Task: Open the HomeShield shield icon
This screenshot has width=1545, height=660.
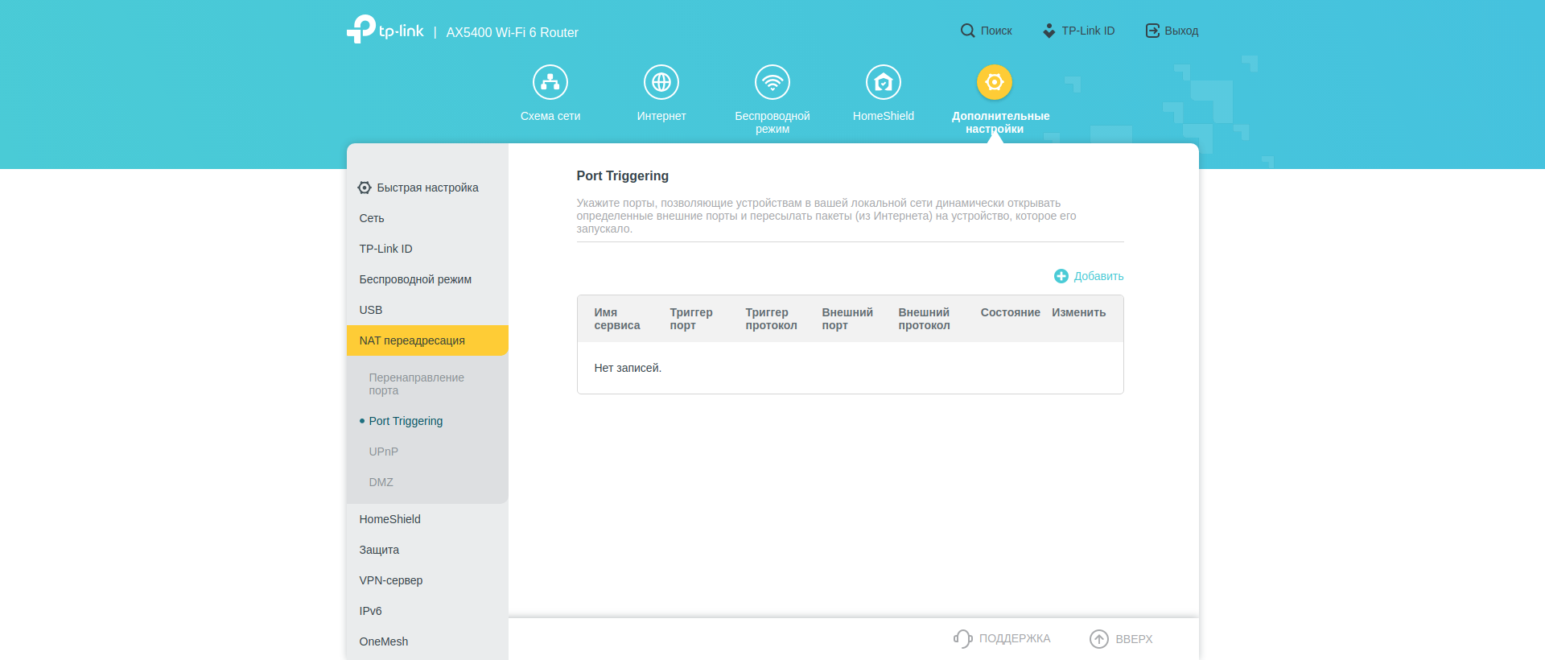Action: [x=884, y=82]
